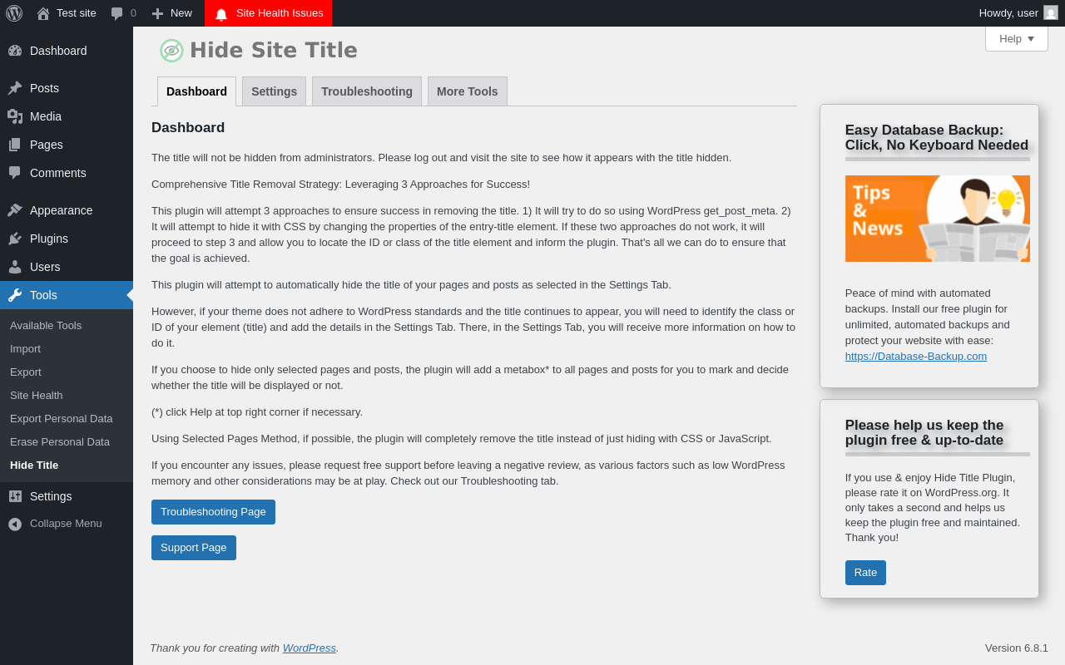Click the Site Health Issues bell icon
This screenshot has width=1065, height=665.
pyautogui.click(x=221, y=14)
